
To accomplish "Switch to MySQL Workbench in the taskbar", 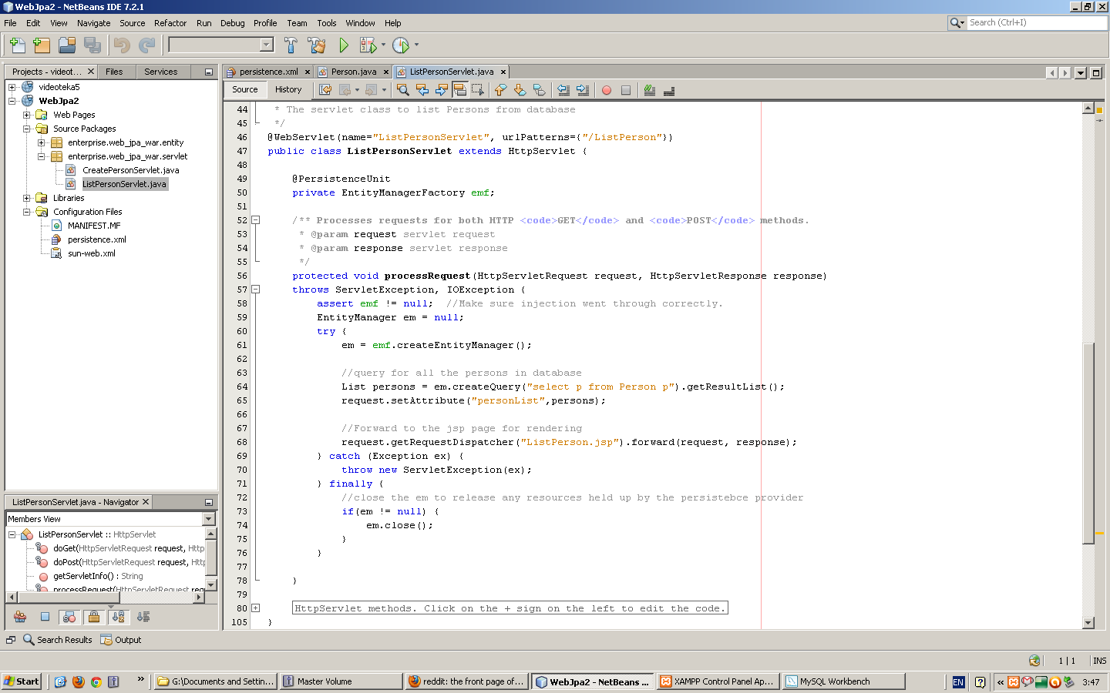I will tap(843, 681).
